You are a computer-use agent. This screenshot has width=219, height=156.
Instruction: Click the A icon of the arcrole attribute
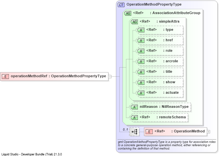(x=141, y=62)
